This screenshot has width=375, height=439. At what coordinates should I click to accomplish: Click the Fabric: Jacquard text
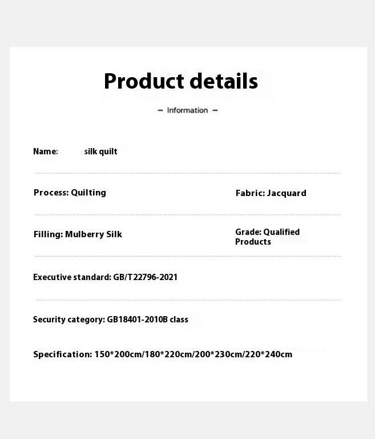271,193
